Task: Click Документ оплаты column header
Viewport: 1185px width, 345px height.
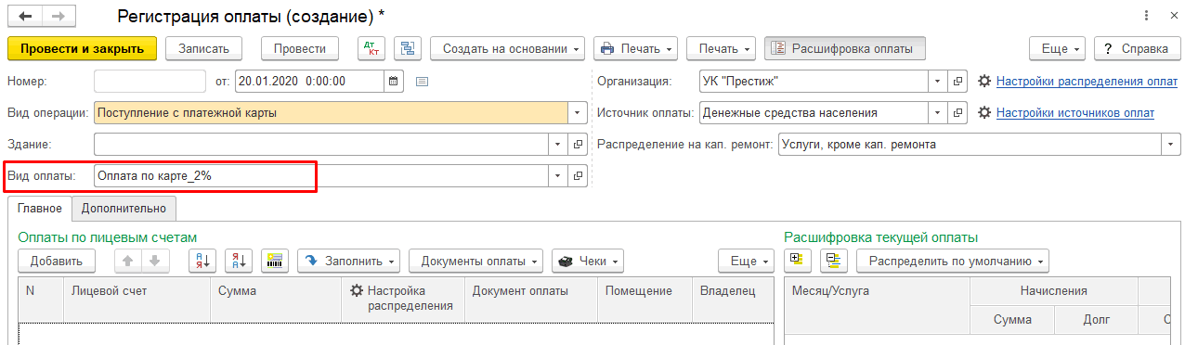Action: coord(531,299)
